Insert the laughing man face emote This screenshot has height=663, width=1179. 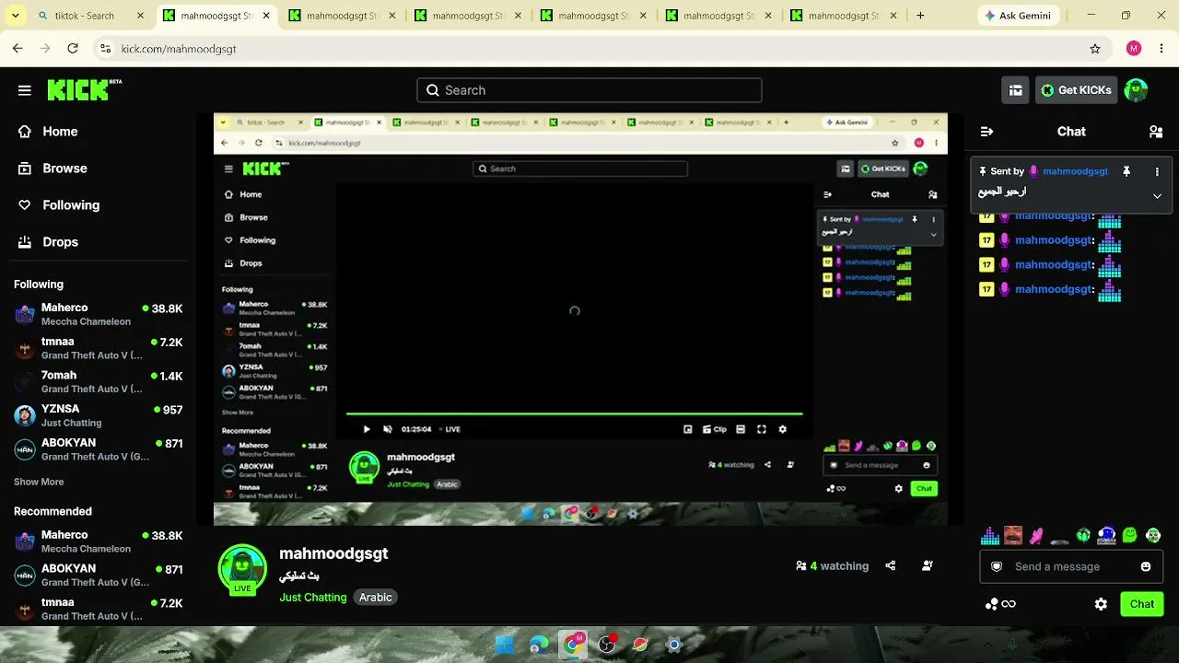[1013, 536]
